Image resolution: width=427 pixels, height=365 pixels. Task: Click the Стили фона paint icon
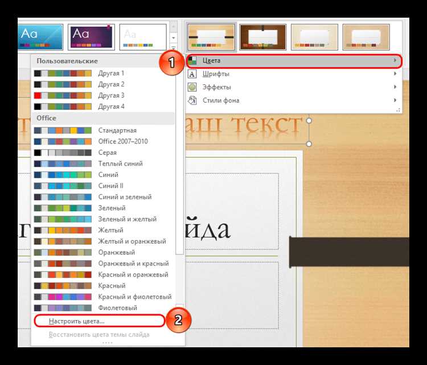click(x=192, y=101)
